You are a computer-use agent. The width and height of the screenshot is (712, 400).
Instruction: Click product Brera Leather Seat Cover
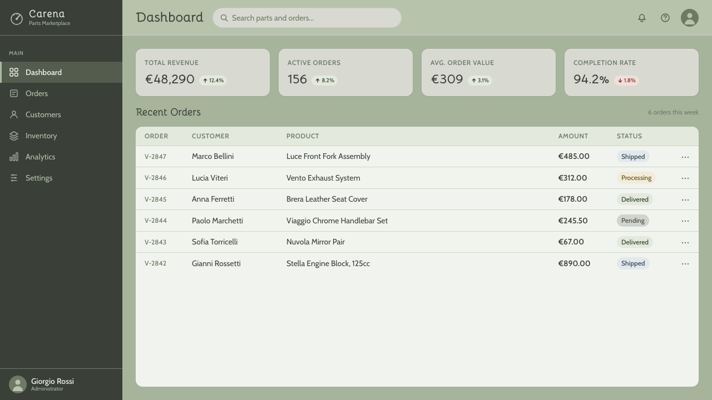pos(327,199)
